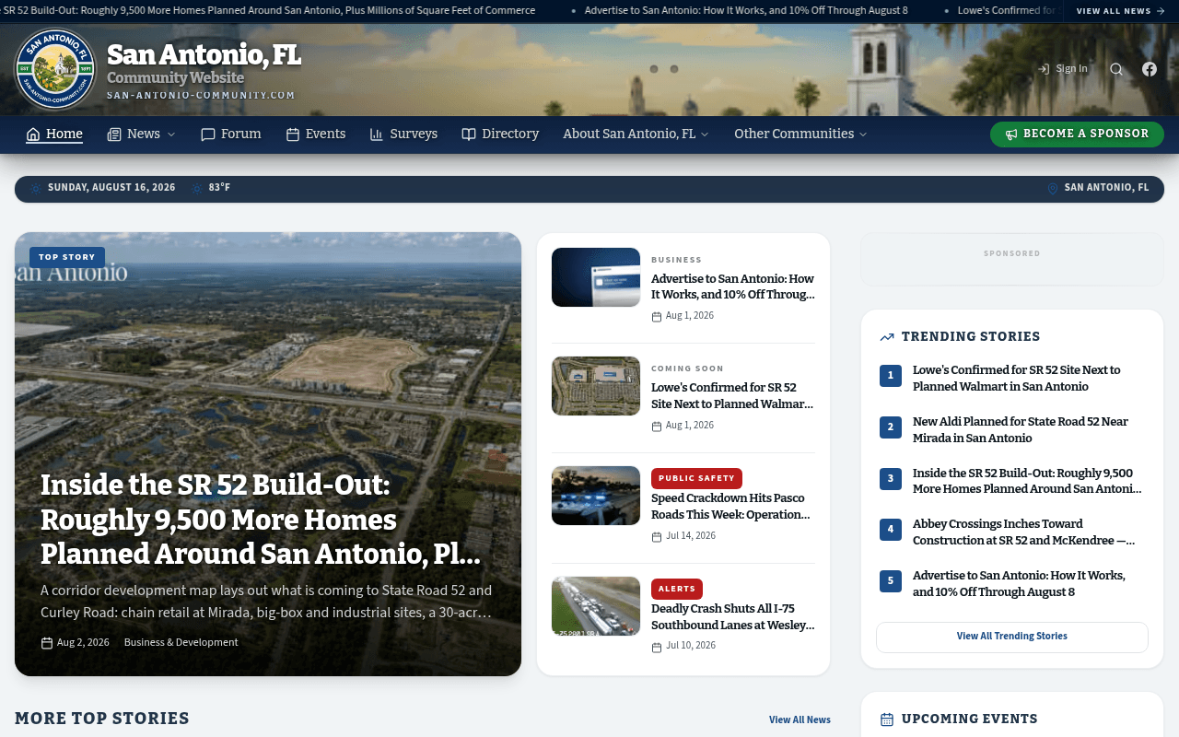Viewport: 1179px width, 737px height.
Task: Click the Surveys bar chart icon
Action: (377, 135)
